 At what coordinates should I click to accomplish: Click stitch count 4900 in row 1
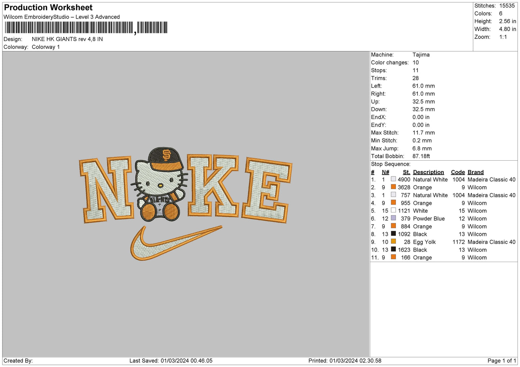tap(404, 179)
